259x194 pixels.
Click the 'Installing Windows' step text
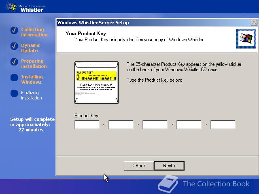coord(32,79)
